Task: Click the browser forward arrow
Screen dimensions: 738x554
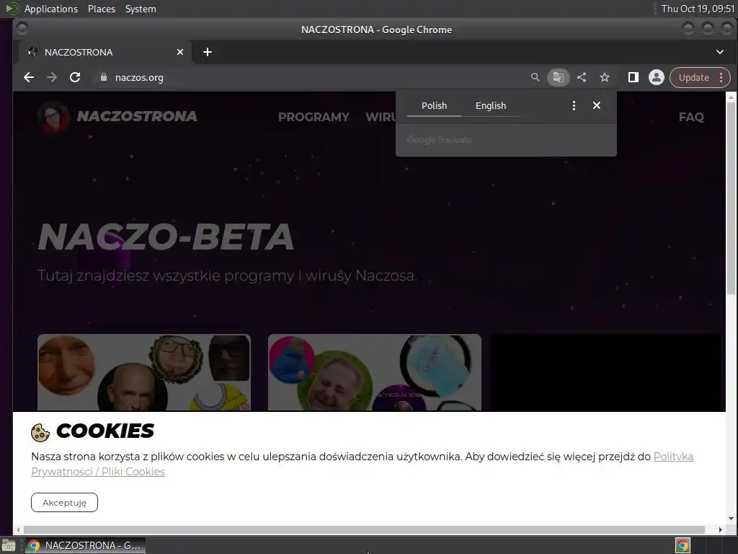Action: (x=52, y=77)
